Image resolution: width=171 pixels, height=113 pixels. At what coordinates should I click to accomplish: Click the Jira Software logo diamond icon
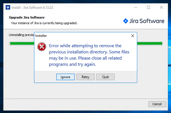pos(126,21)
